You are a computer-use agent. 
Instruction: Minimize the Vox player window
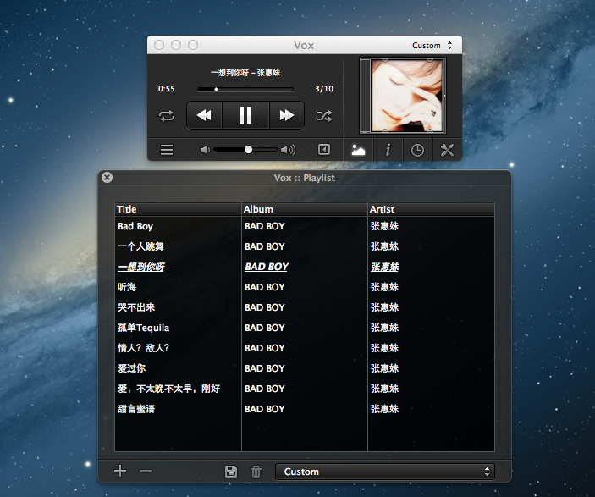coord(176,45)
